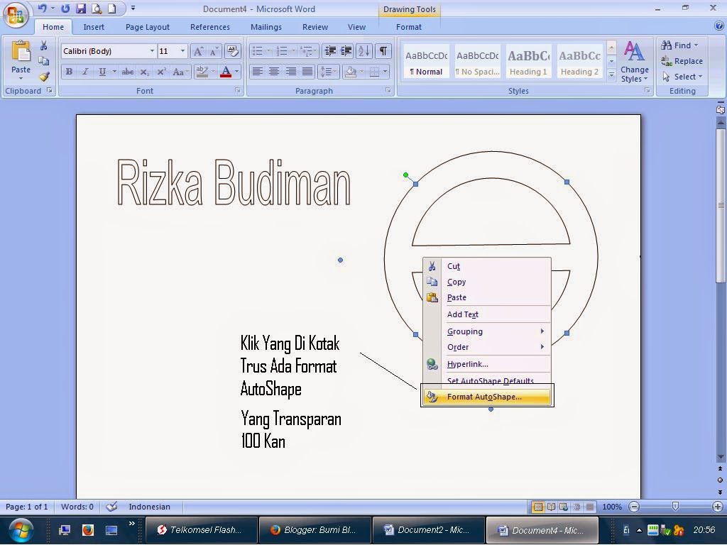Viewport: 727px width, 545px height.
Task: Switch to the Insert ribbon tab
Action: (x=94, y=26)
